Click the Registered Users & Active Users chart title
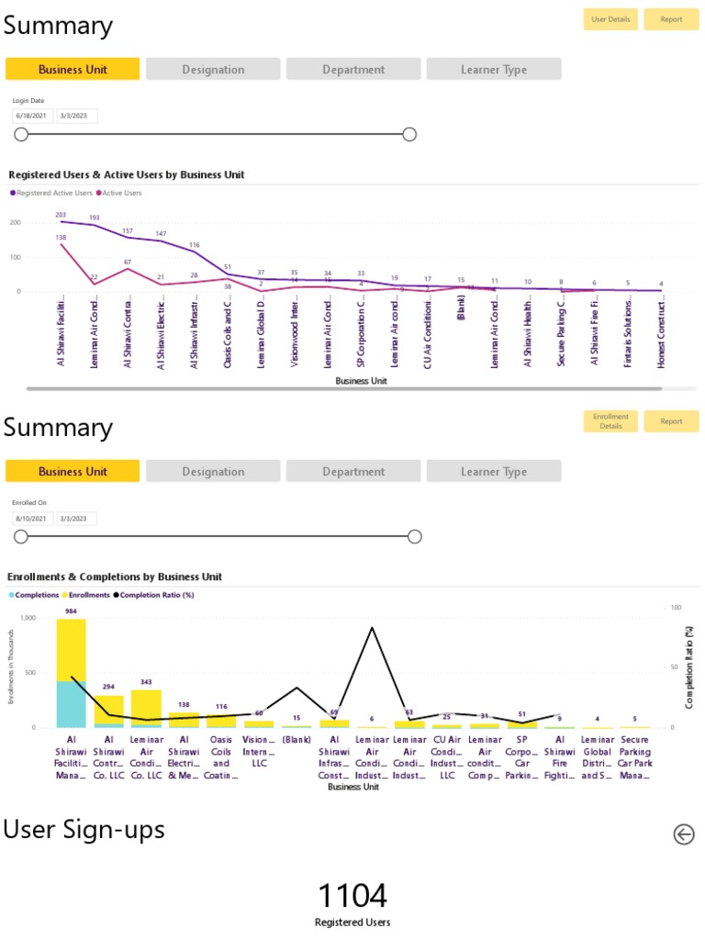The height and width of the screenshot is (940, 705). click(x=127, y=174)
